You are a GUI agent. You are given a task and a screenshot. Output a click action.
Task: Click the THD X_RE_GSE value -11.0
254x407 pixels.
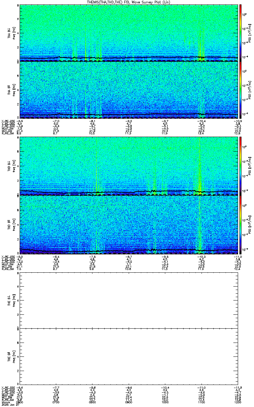[x=237, y=256]
